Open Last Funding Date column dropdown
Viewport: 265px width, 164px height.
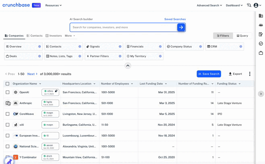pos(166,84)
